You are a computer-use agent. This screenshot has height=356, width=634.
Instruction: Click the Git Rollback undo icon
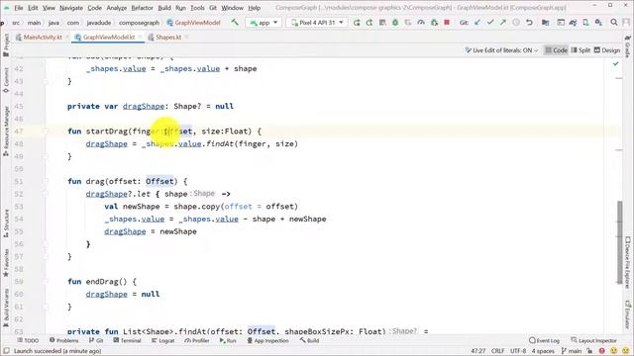[x=529, y=23]
